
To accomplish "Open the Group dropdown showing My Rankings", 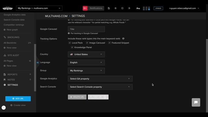I will pyautogui.click(x=86, y=71).
